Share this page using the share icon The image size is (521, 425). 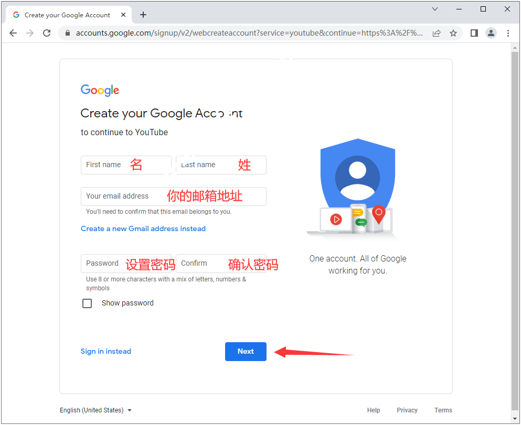tap(437, 33)
